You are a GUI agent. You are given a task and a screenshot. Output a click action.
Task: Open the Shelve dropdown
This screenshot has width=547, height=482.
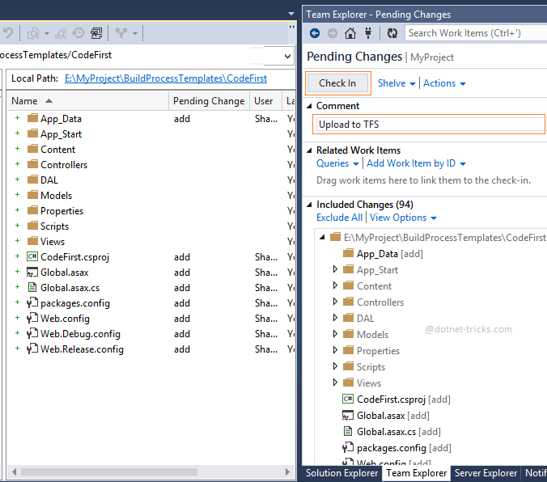[x=396, y=83]
